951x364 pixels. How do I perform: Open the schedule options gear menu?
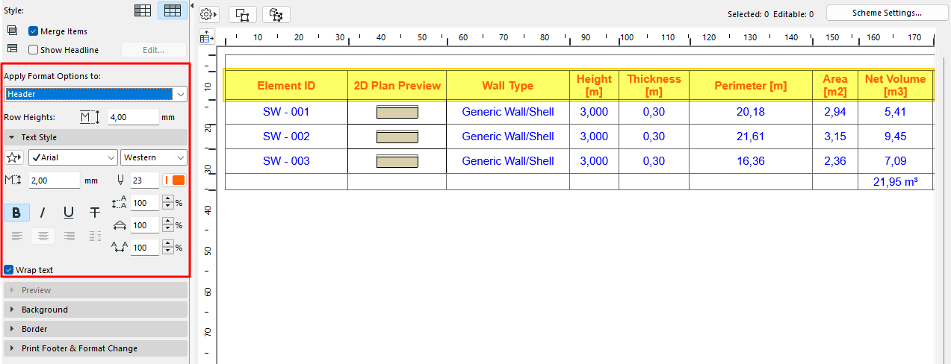pyautogui.click(x=208, y=14)
